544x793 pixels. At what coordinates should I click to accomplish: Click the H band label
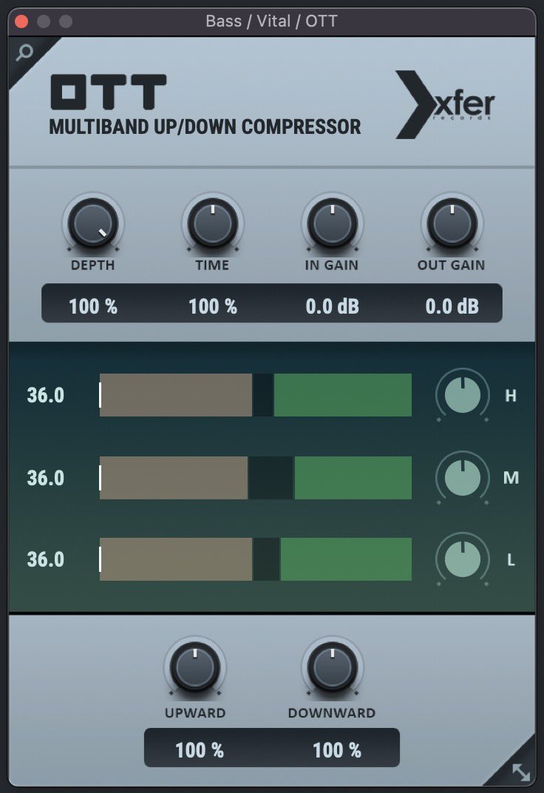[x=511, y=396]
